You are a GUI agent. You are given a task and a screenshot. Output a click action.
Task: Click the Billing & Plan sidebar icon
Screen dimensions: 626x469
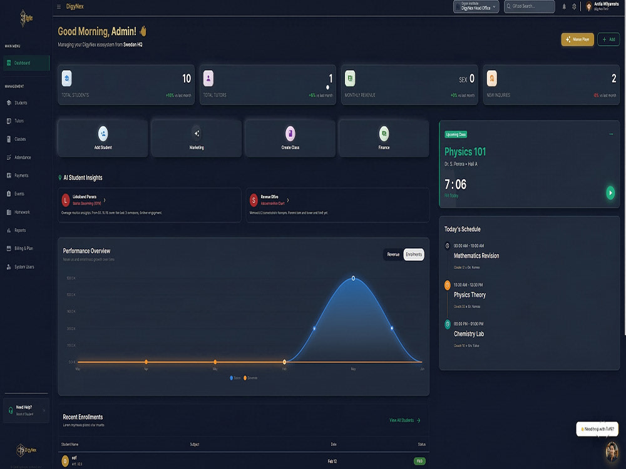point(9,248)
